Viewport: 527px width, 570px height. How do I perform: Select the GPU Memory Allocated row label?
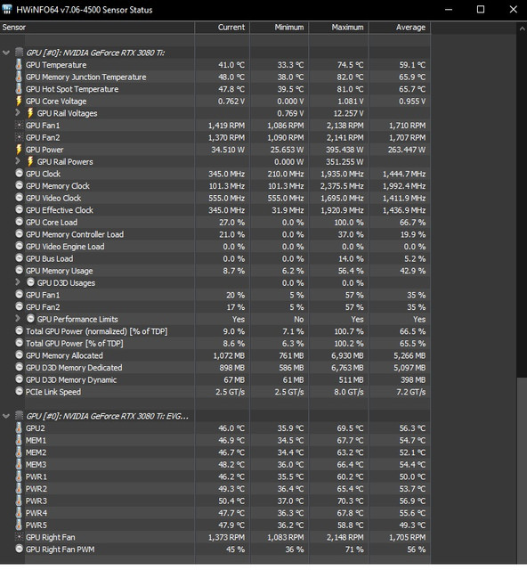tap(64, 355)
